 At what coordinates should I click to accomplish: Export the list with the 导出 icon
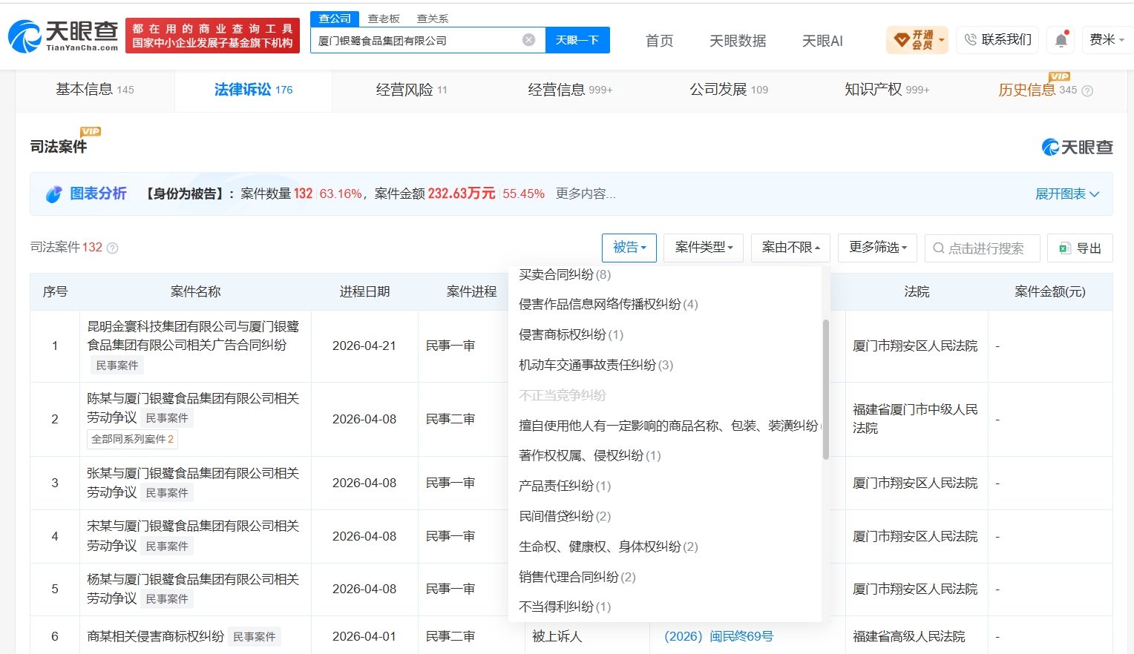point(1065,248)
